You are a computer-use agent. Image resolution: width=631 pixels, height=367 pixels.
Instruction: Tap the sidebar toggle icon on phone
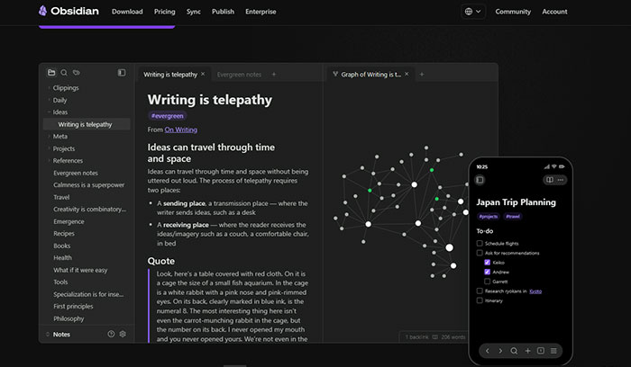(480, 180)
